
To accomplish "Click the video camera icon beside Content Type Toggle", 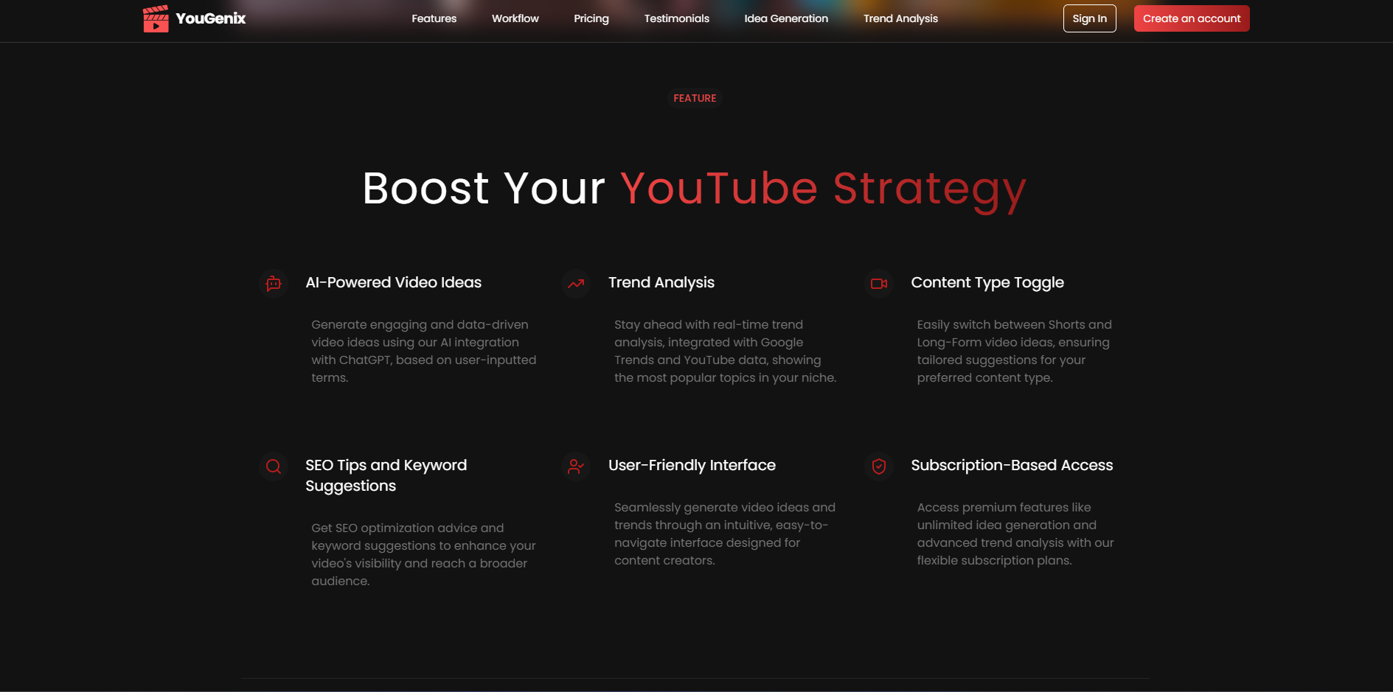I will coord(879,284).
